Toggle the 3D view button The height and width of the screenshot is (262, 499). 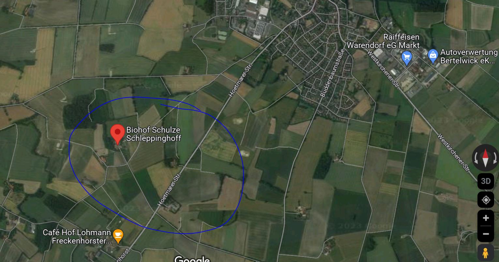[x=486, y=181]
